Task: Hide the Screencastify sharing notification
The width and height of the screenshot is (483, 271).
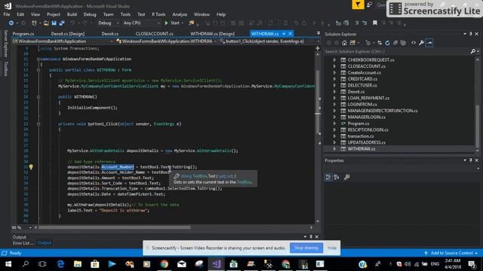Action: click(x=332, y=248)
